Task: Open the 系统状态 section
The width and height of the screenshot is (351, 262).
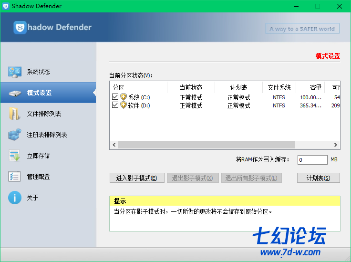Action: click(x=48, y=72)
